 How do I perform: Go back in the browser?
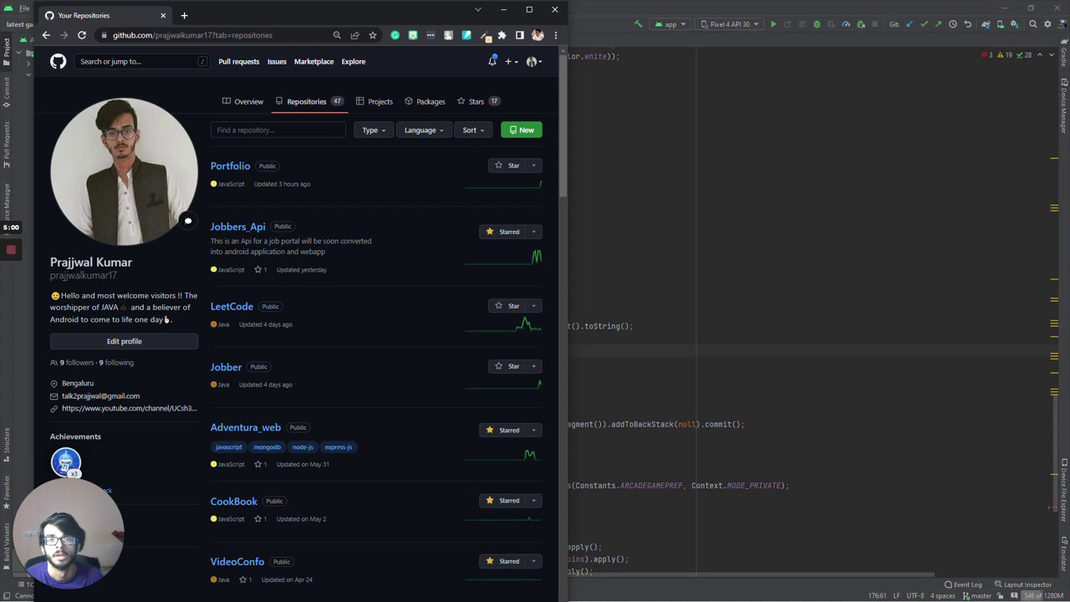pyautogui.click(x=46, y=35)
